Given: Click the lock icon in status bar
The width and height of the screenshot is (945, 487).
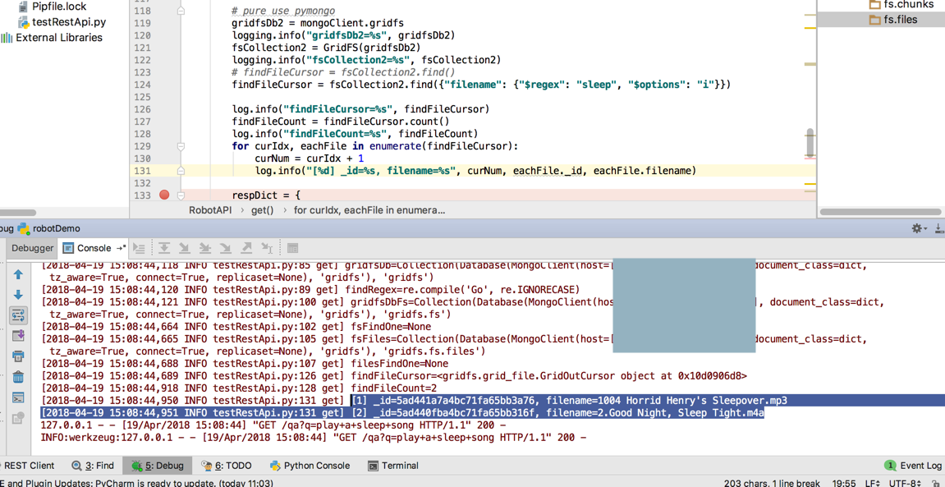Looking at the screenshot, I should [x=936, y=483].
